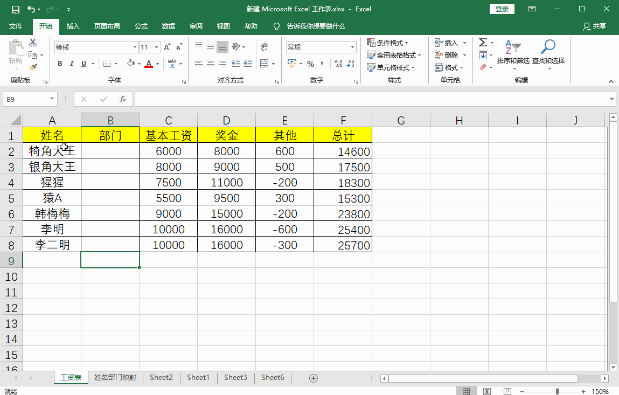Toggle bold formatting
This screenshot has width=619, height=395.
60,64
